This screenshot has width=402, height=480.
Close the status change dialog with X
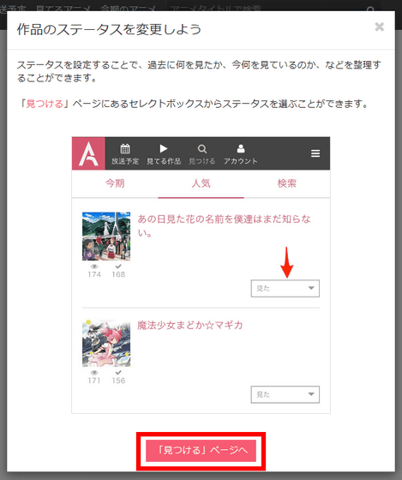379,27
